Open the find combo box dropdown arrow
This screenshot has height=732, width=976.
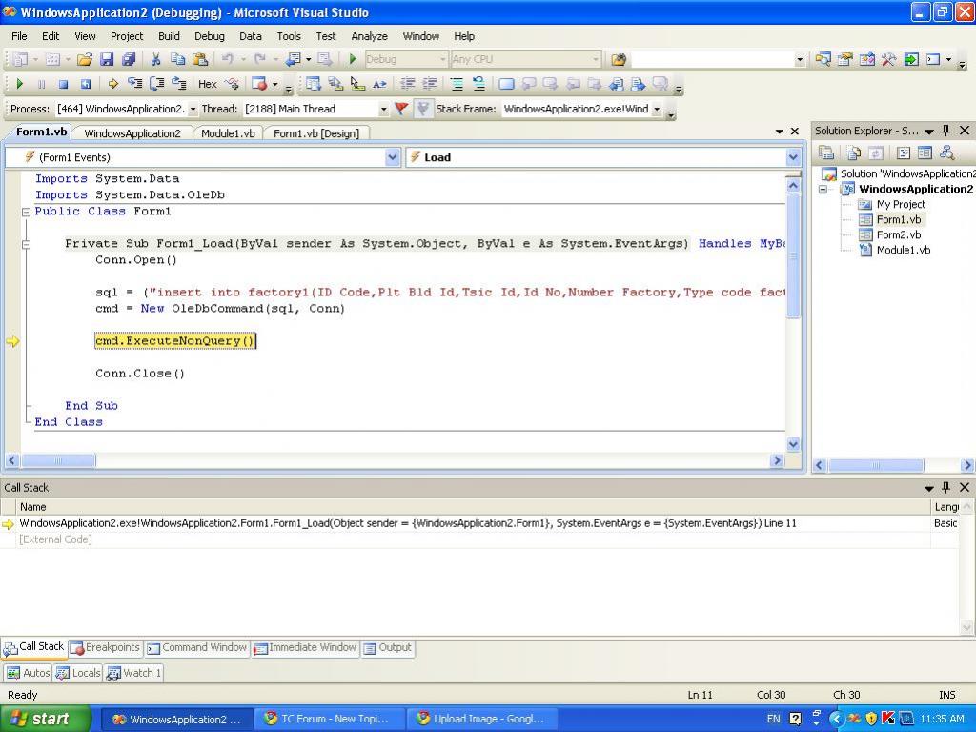[800, 60]
